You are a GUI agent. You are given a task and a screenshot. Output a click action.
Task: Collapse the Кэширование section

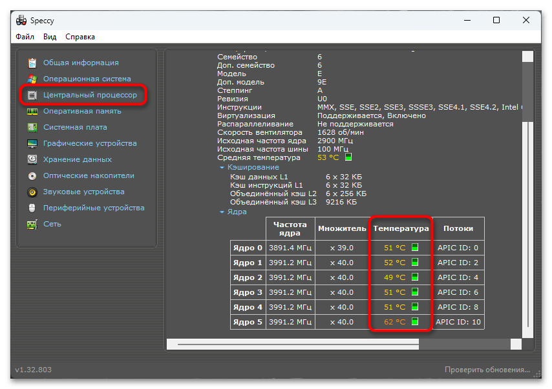click(222, 168)
